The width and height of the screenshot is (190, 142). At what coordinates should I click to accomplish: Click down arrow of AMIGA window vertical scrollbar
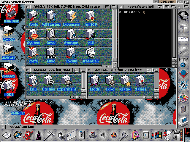pos(115,63)
